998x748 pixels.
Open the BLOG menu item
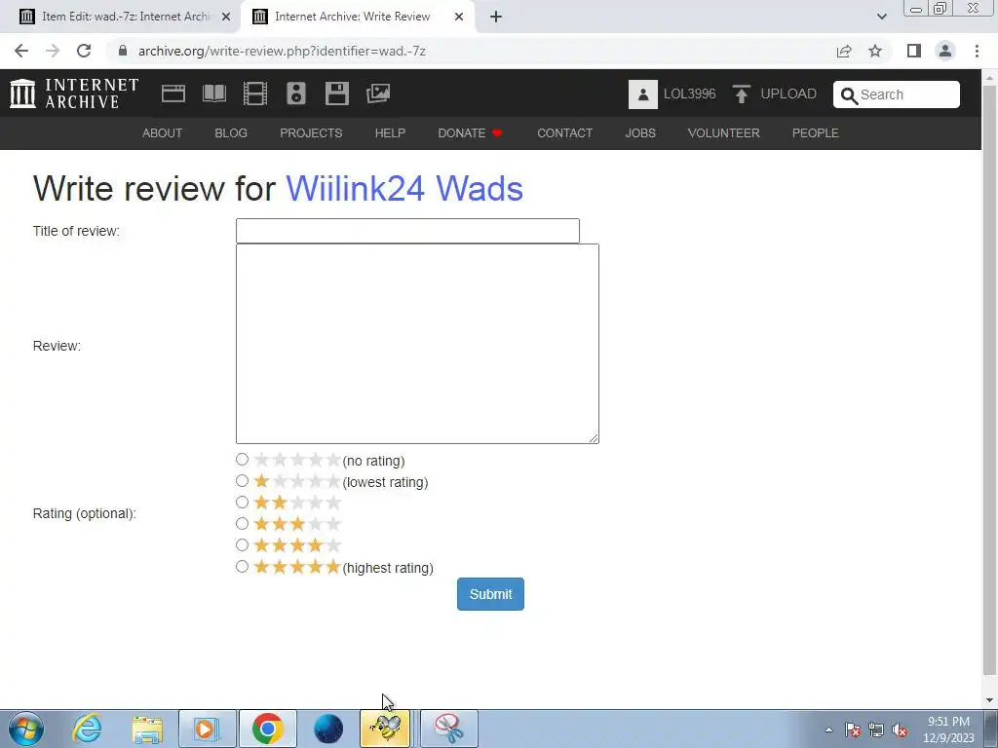pos(231,132)
